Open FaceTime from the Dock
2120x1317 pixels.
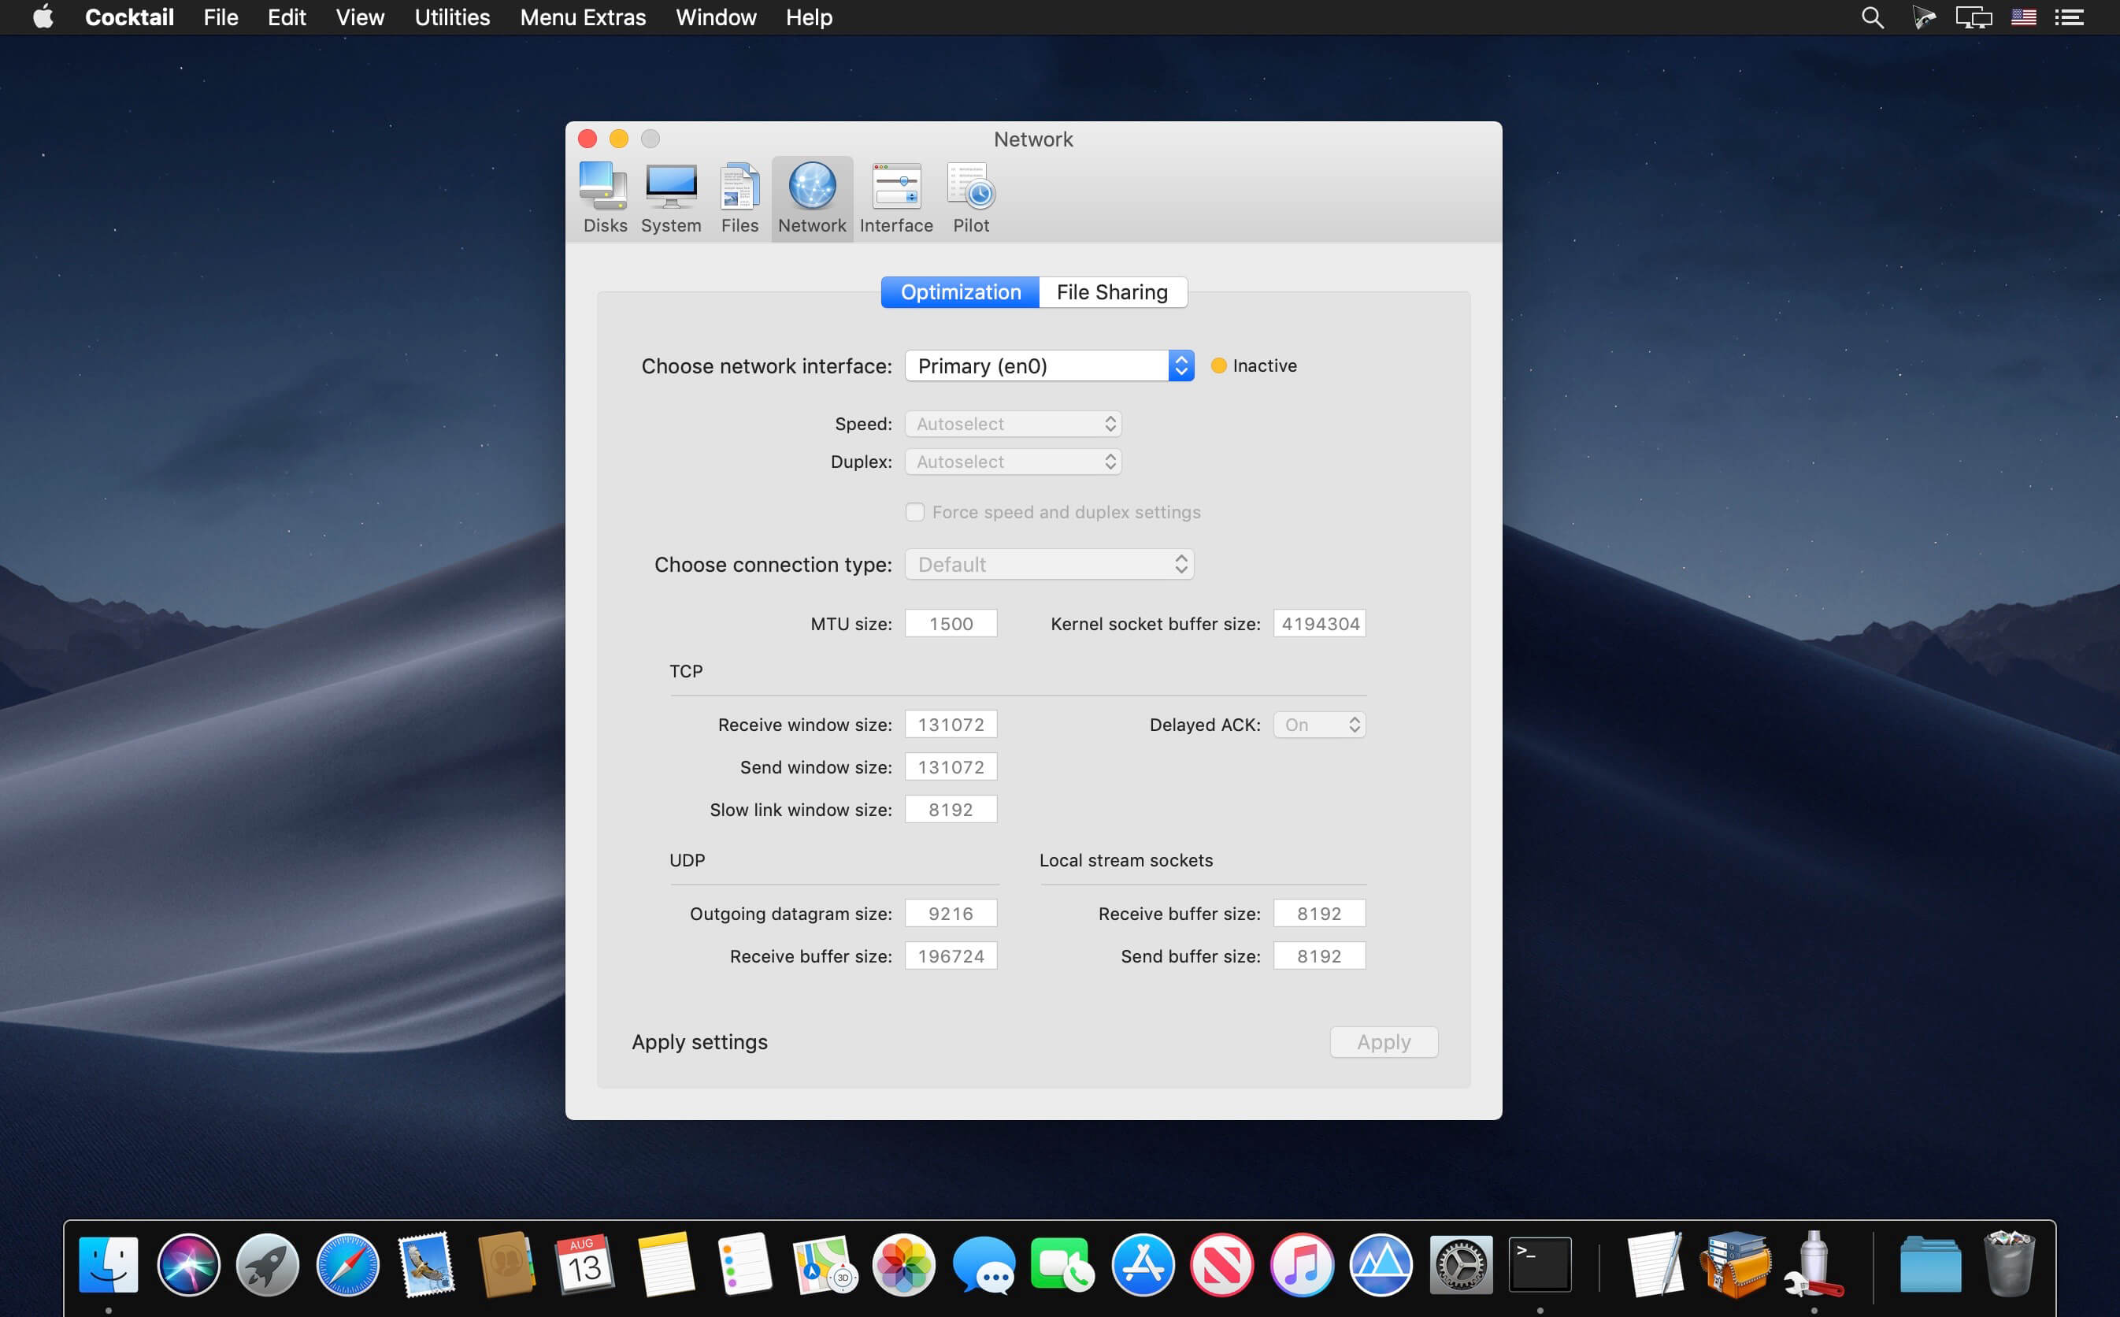point(1062,1264)
